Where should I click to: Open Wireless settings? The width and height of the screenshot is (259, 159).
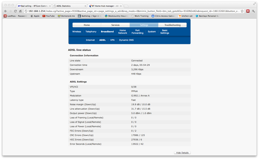(x=77, y=32)
